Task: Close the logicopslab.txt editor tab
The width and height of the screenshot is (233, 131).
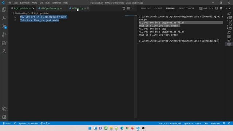Action: click(x=33, y=8)
